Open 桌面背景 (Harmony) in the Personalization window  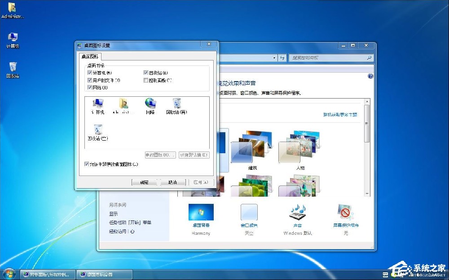(201, 212)
